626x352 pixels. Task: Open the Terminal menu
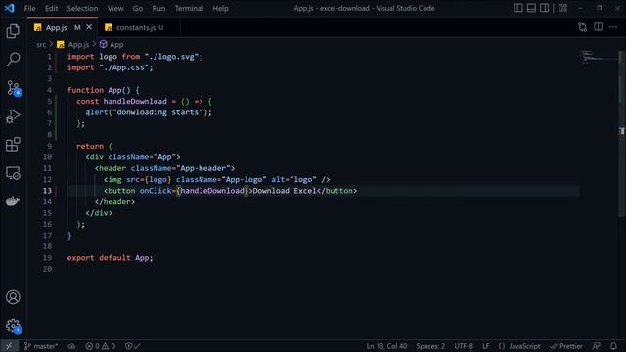[x=189, y=8]
